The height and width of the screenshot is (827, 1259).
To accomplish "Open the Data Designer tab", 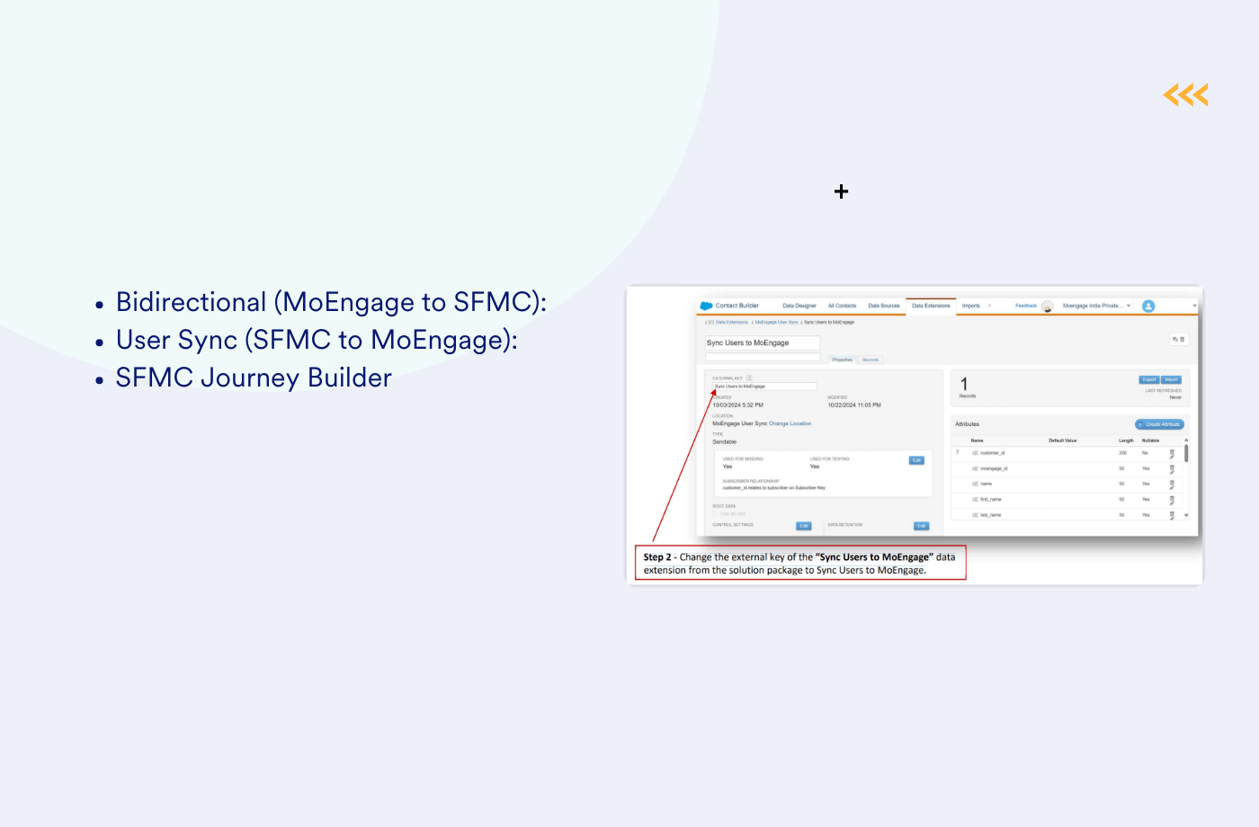I will tap(799, 306).
